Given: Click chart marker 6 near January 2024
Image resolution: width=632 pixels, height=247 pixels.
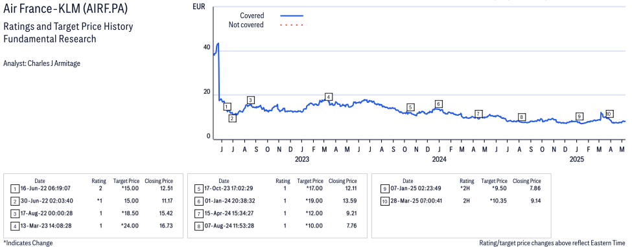Looking at the screenshot, I should coord(438,104).
